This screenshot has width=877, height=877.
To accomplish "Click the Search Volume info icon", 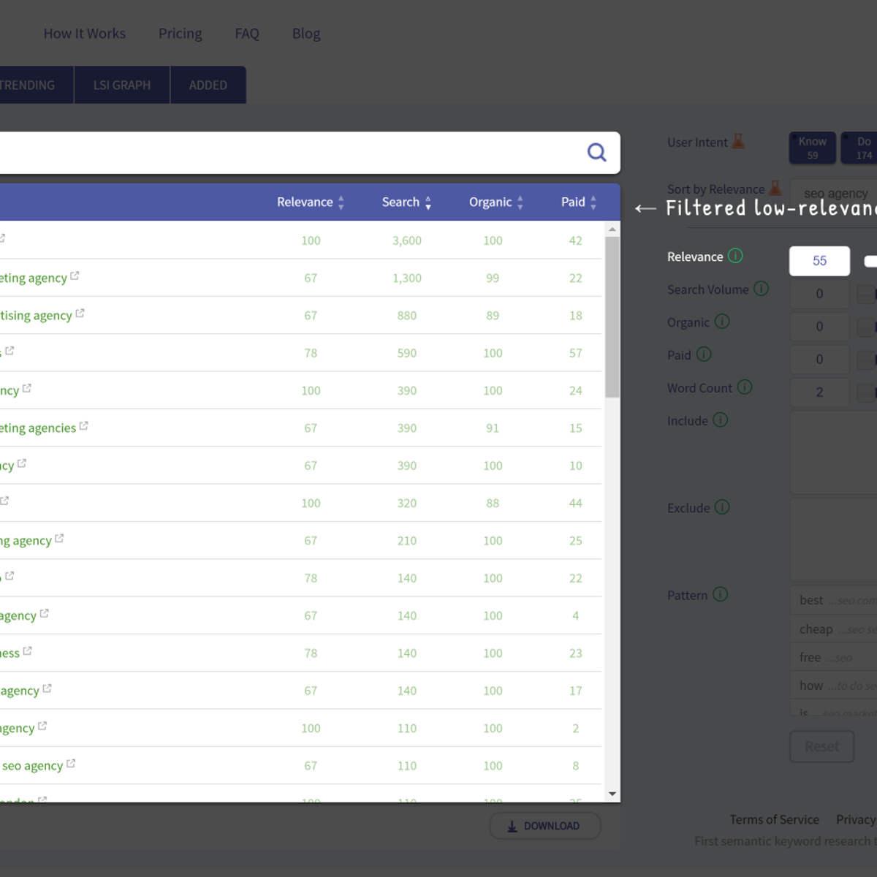I will tap(761, 289).
